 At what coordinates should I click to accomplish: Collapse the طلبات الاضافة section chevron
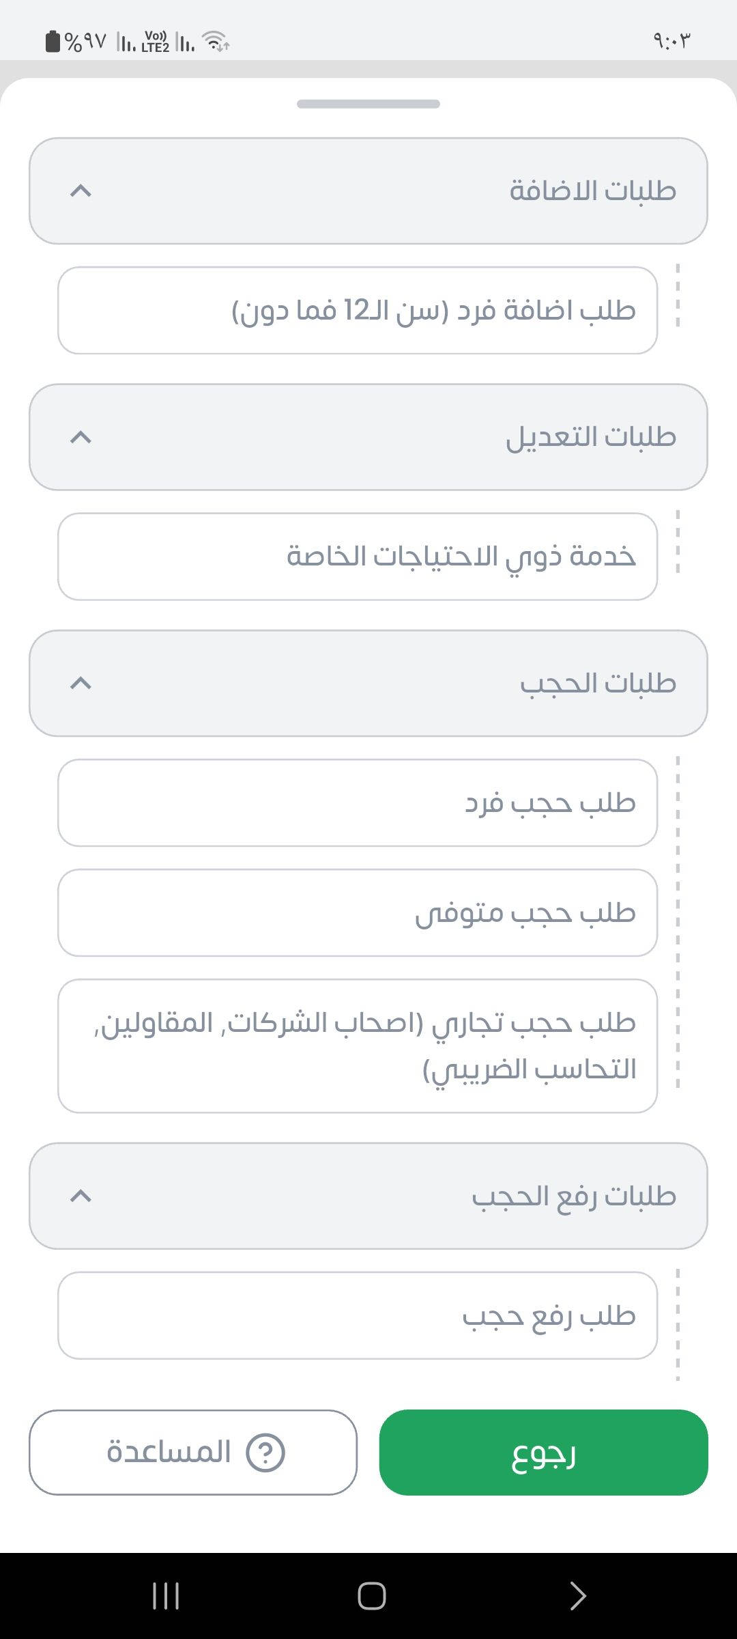[81, 191]
